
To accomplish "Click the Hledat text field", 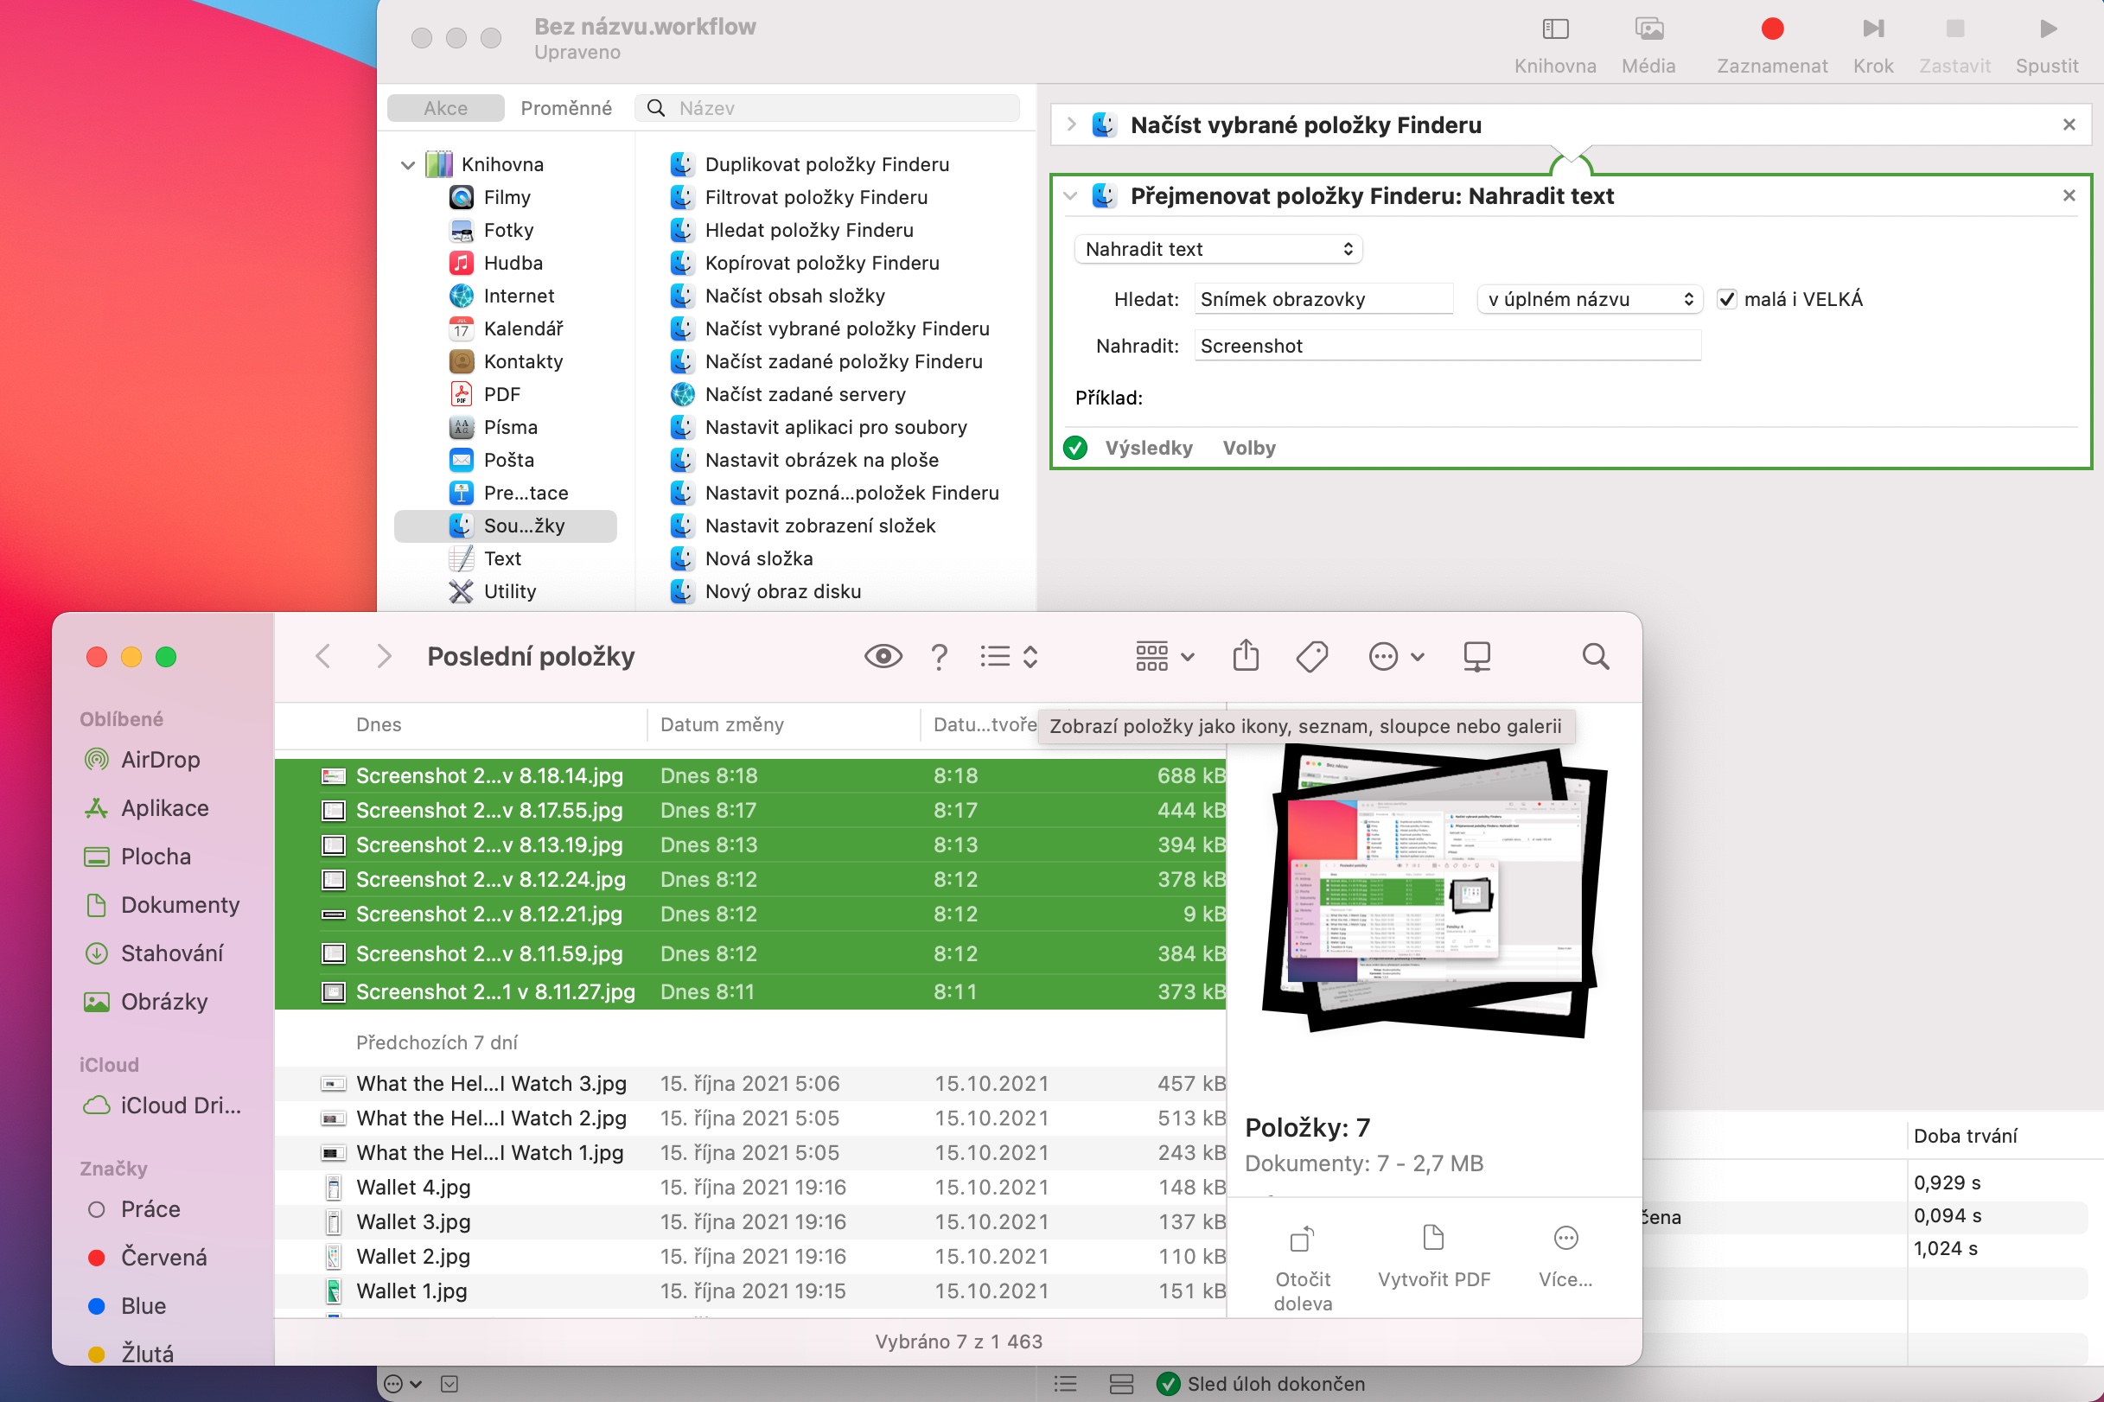I will (x=1323, y=300).
